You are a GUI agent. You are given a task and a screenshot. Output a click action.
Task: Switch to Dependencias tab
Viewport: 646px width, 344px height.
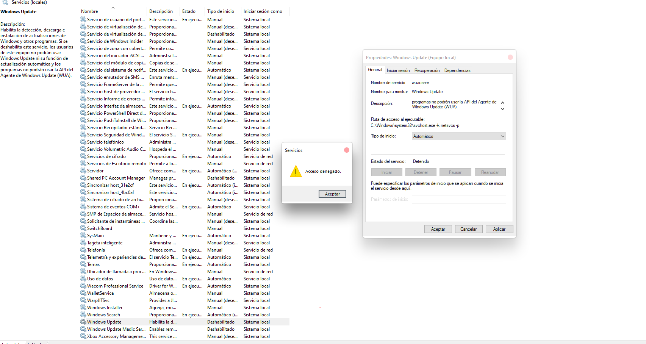(457, 70)
